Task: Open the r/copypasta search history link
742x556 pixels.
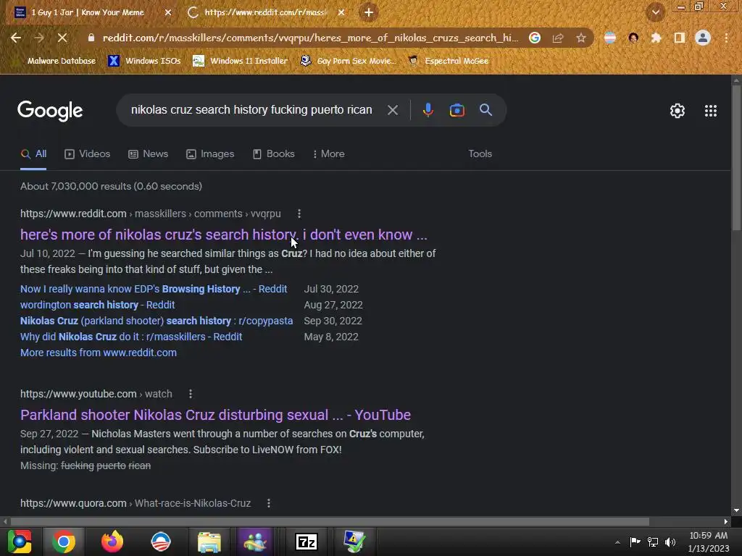Action: 157,321
